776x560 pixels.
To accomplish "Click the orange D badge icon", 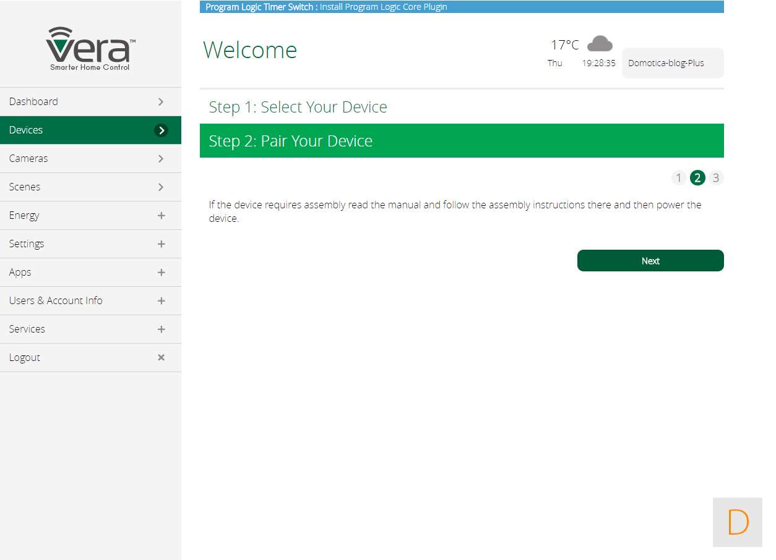I will coord(738,522).
